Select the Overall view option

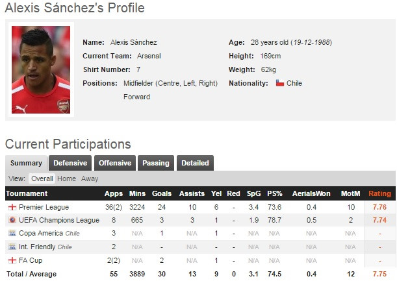click(x=42, y=178)
